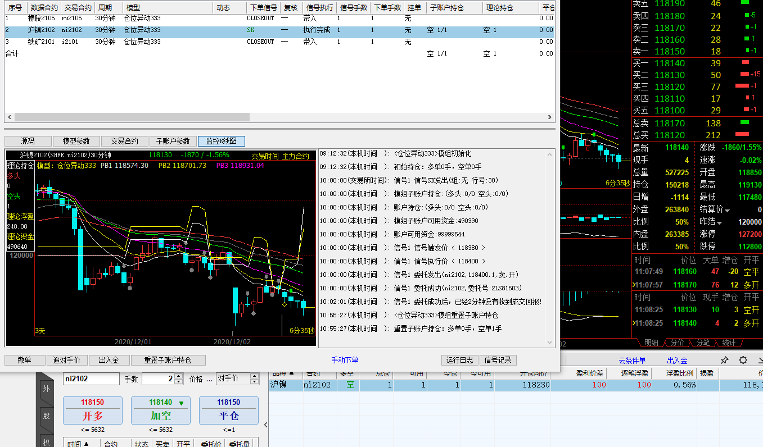
Task: Collapse the order panel with left arrow
Action: pos(265,425)
